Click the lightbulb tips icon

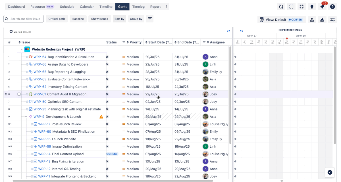pos(312,7)
